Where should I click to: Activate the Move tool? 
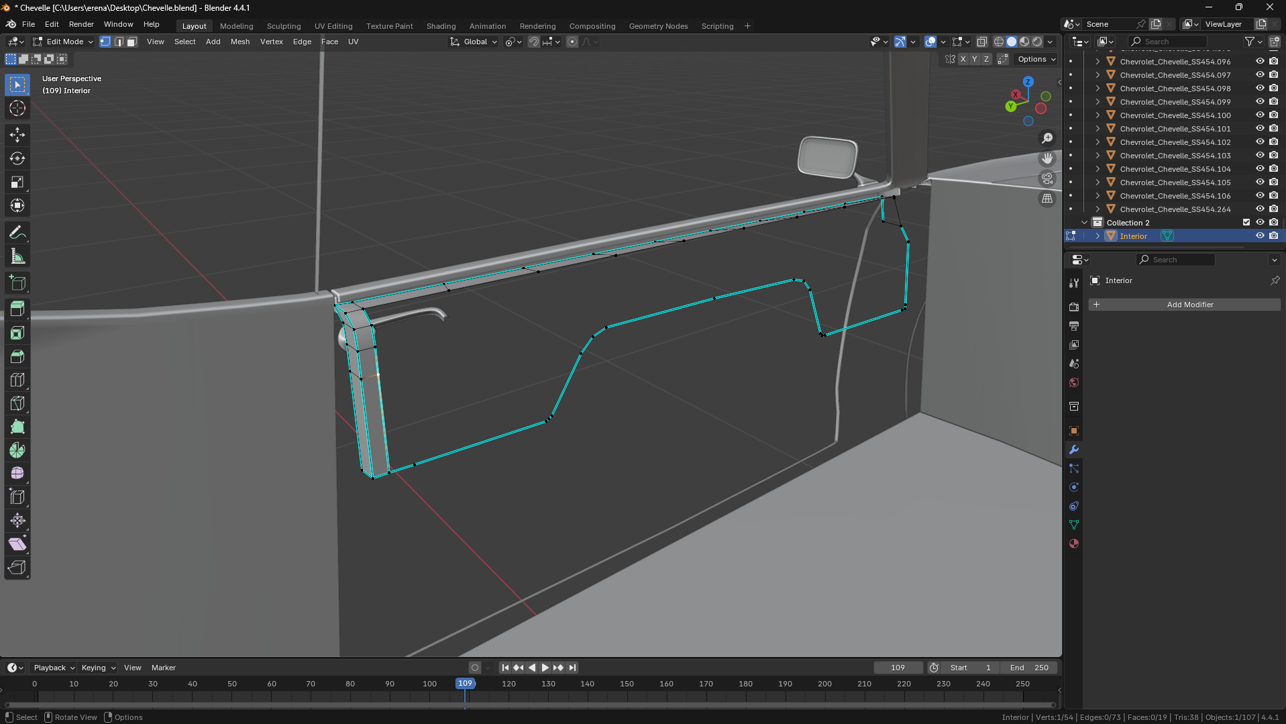(17, 135)
